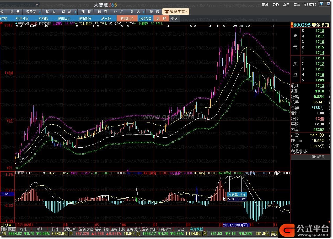
Task: Select the 临时 template
Action: [55, 229]
